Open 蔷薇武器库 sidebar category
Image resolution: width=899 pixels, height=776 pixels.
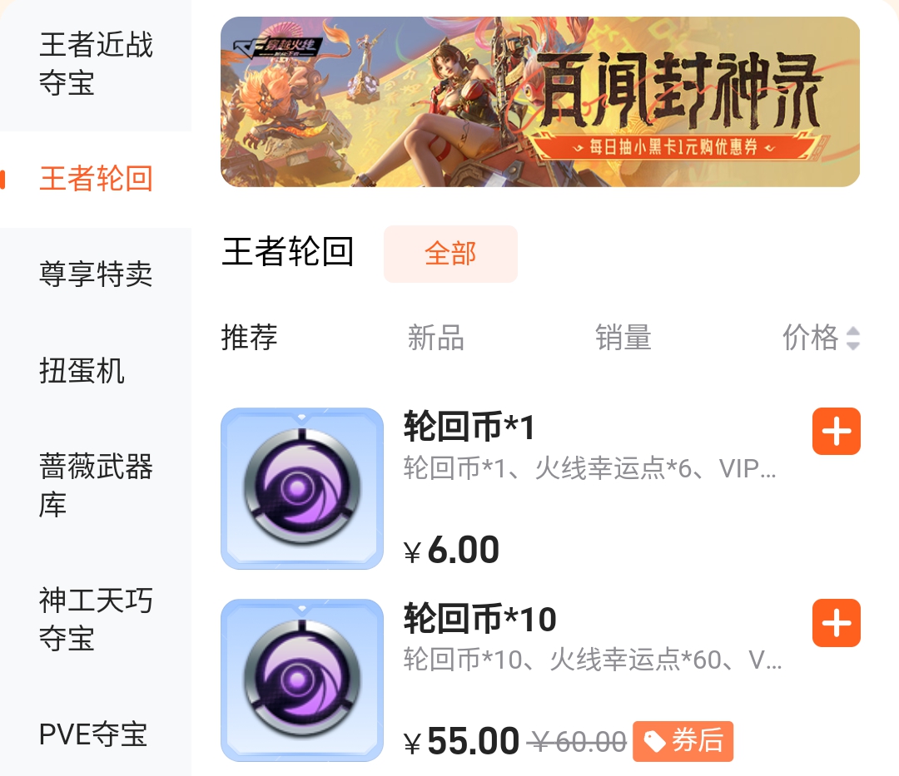(96, 485)
